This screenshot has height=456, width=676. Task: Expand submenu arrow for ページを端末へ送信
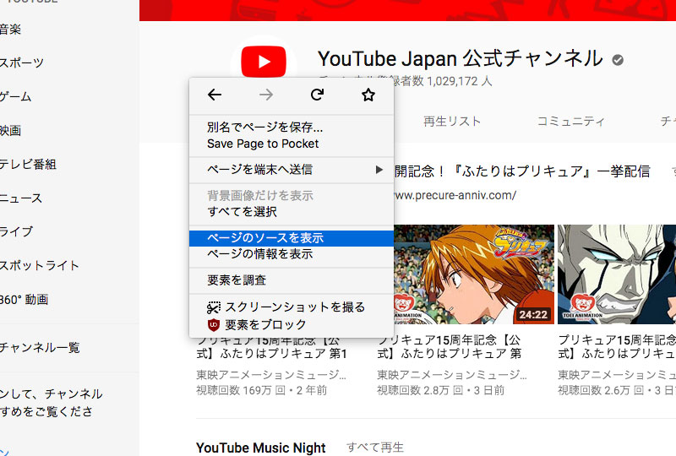click(379, 170)
